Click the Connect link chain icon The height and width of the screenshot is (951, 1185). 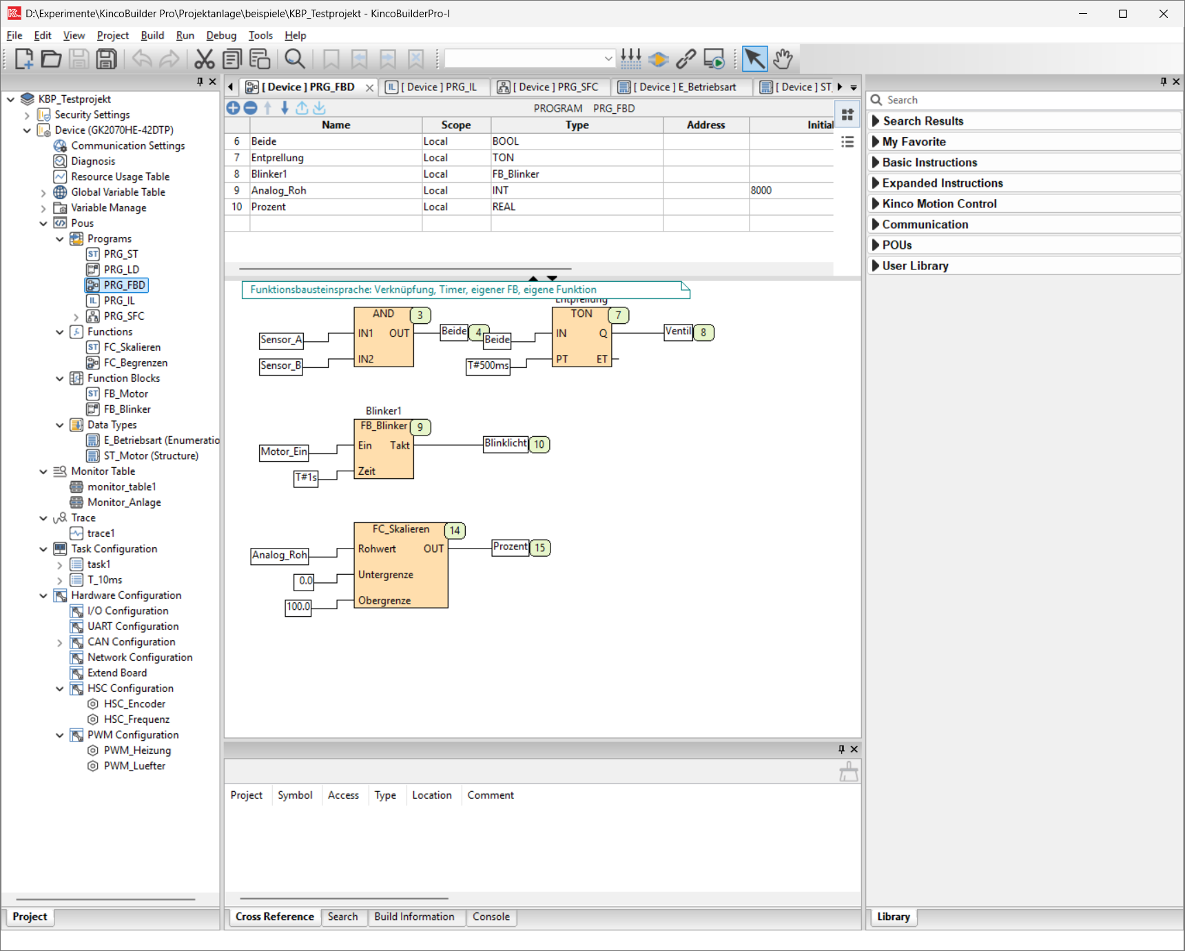686,59
